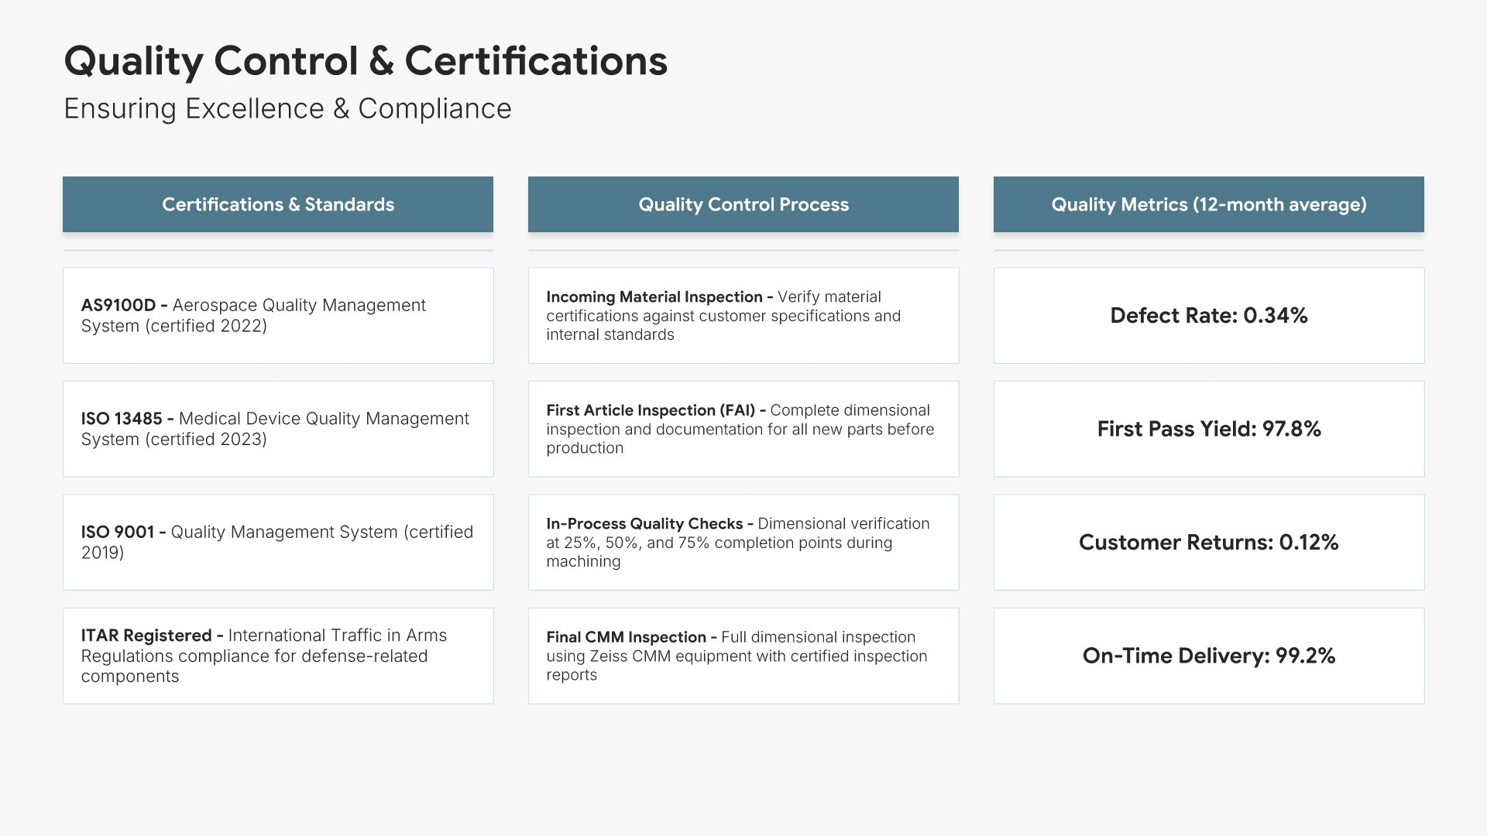1487x836 pixels.
Task: Click the In-Process Quality Checks card
Action: coord(743,543)
